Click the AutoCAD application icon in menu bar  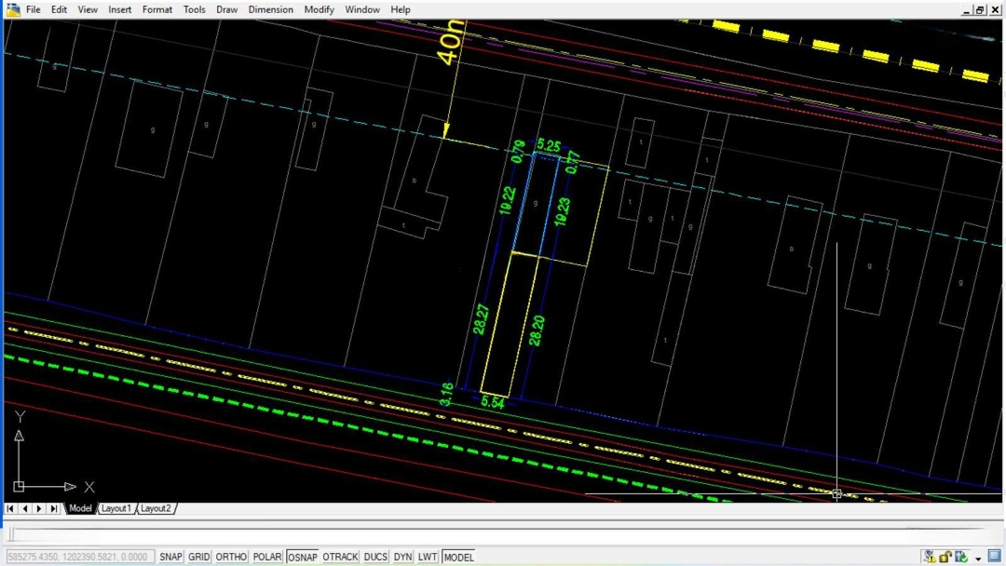point(13,9)
